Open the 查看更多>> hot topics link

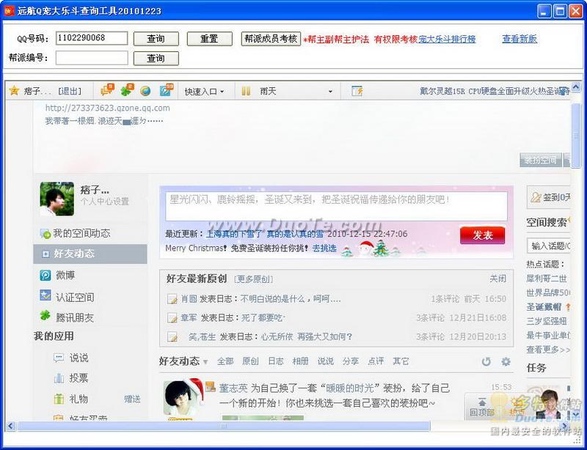[x=548, y=350]
